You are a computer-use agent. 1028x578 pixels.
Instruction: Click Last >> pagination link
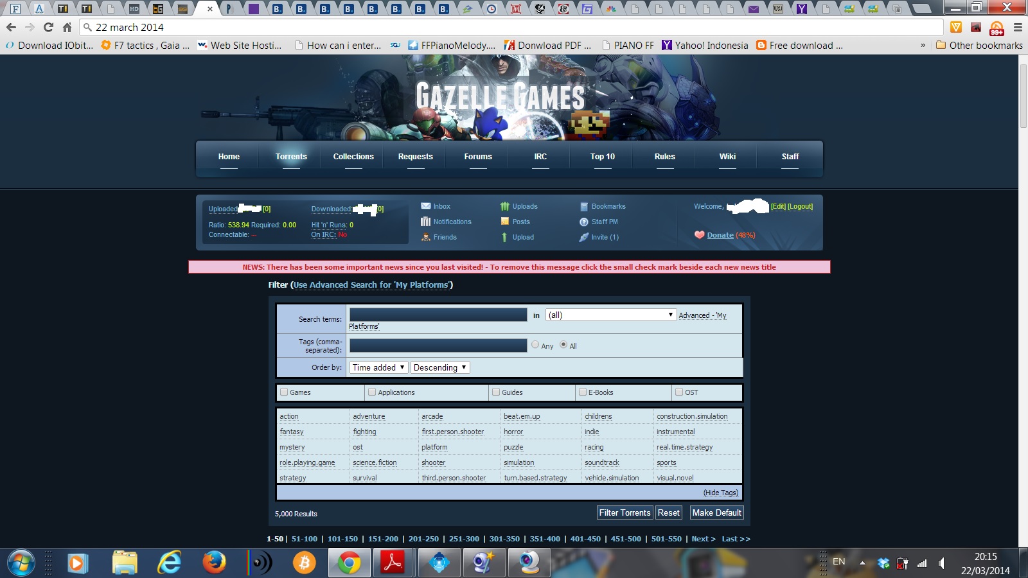(x=736, y=539)
